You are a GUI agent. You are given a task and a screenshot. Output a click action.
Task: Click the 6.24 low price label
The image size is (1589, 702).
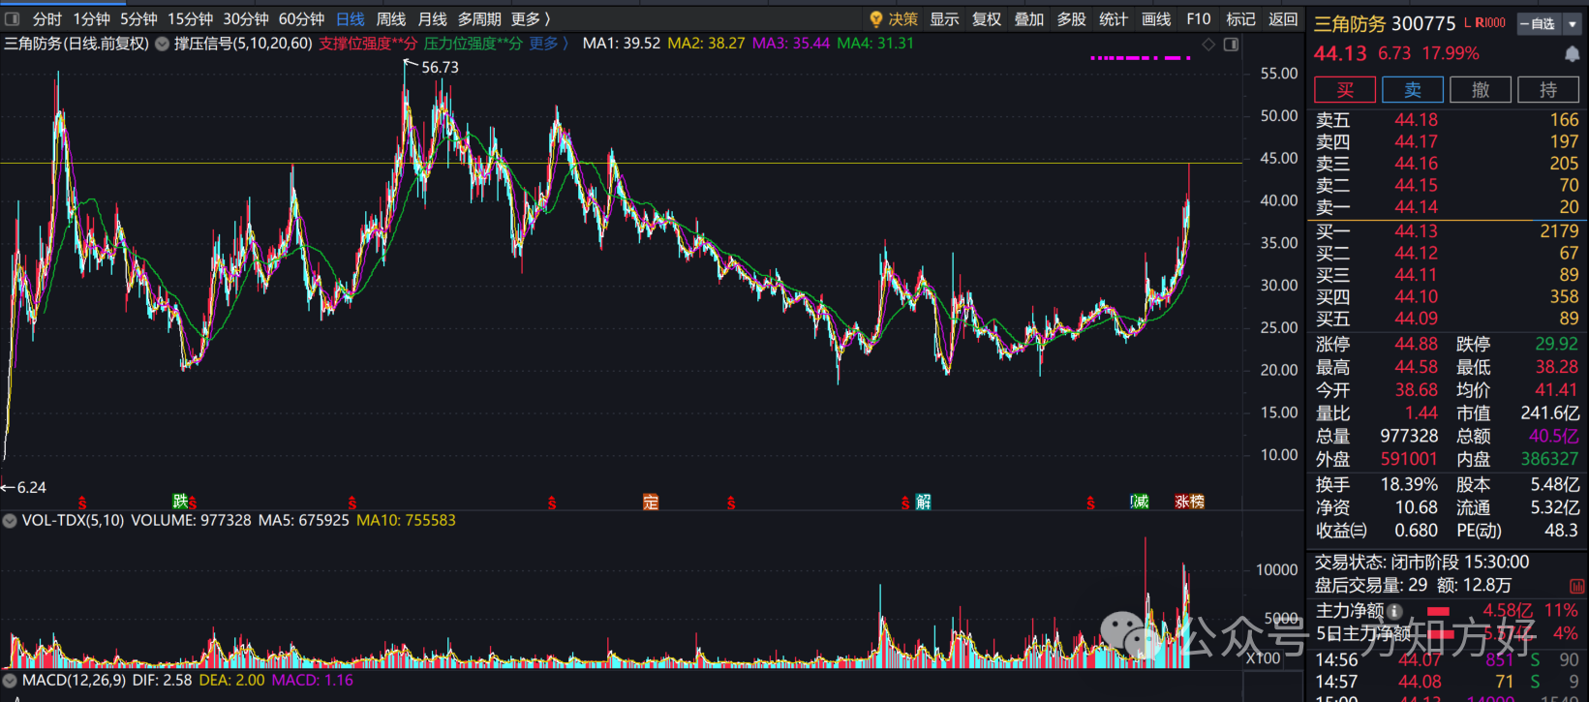[31, 488]
